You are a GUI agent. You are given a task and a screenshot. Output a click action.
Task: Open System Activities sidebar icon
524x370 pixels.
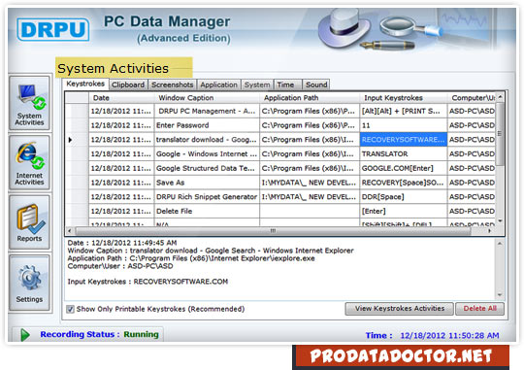(x=29, y=103)
